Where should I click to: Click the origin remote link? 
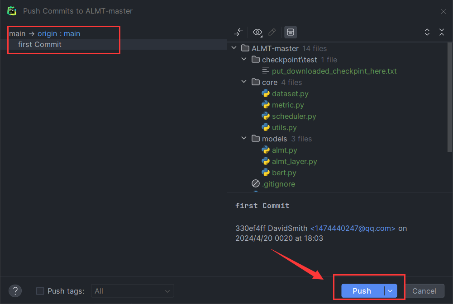pyautogui.click(x=47, y=33)
